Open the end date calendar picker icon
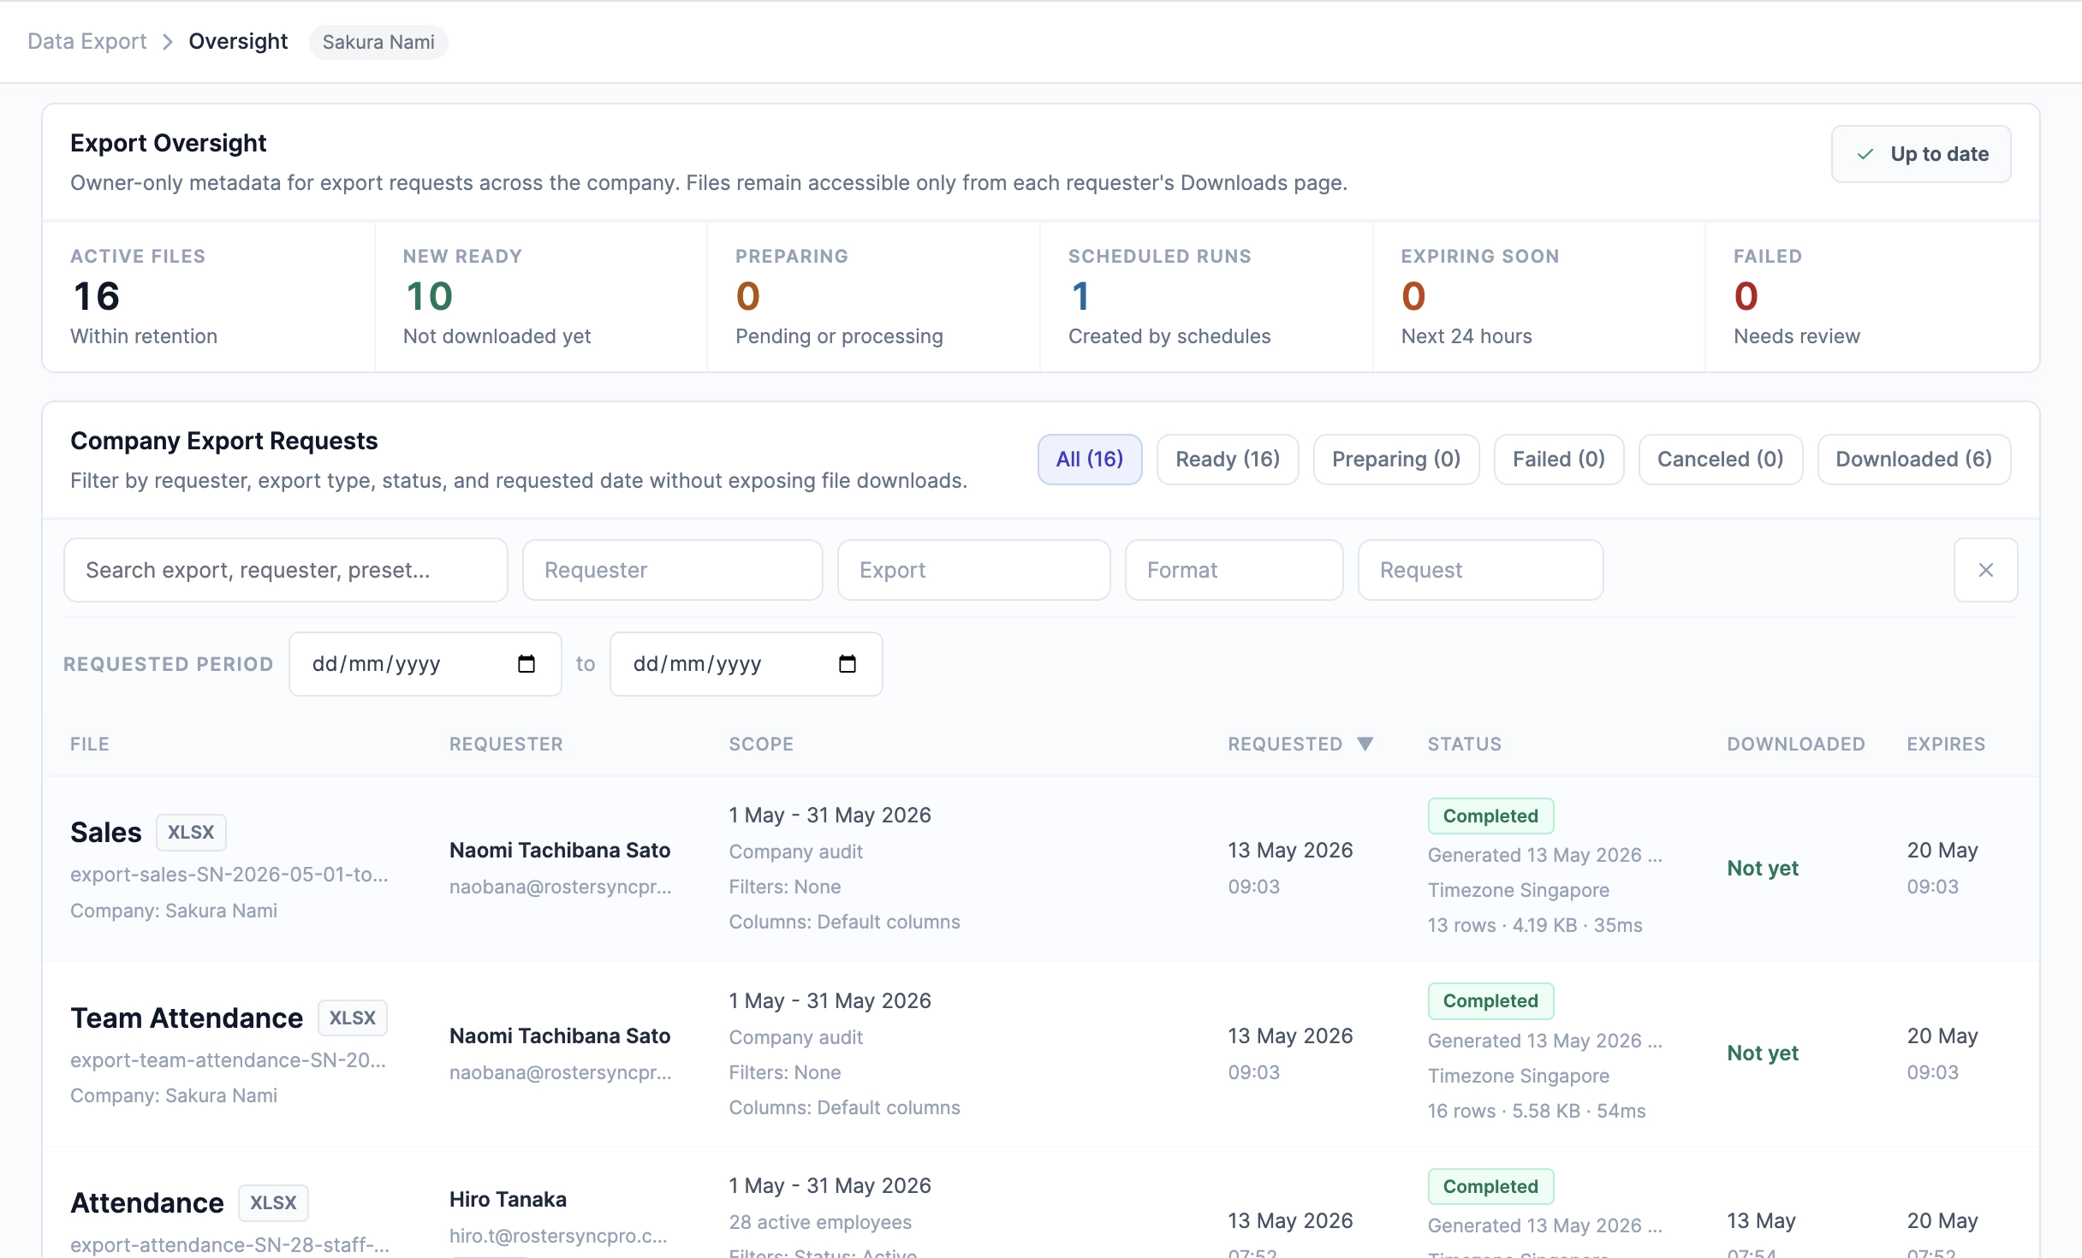The height and width of the screenshot is (1258, 2082). pyautogui.click(x=848, y=664)
